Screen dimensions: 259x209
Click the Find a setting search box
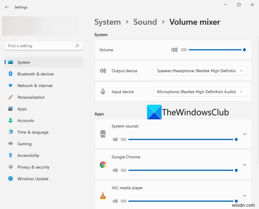coord(44,46)
